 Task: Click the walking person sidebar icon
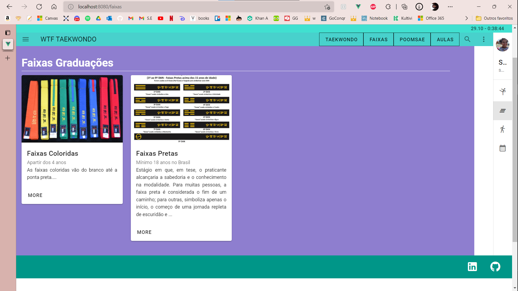[x=502, y=129]
